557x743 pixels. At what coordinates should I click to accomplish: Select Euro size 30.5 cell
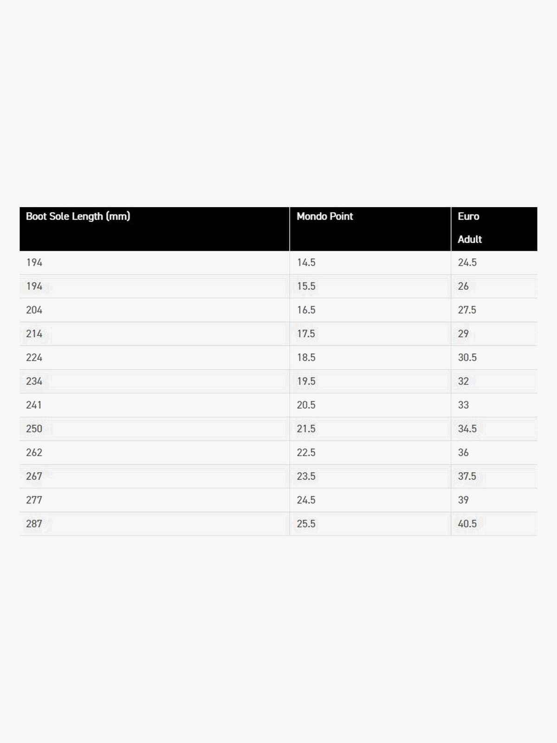tap(467, 358)
